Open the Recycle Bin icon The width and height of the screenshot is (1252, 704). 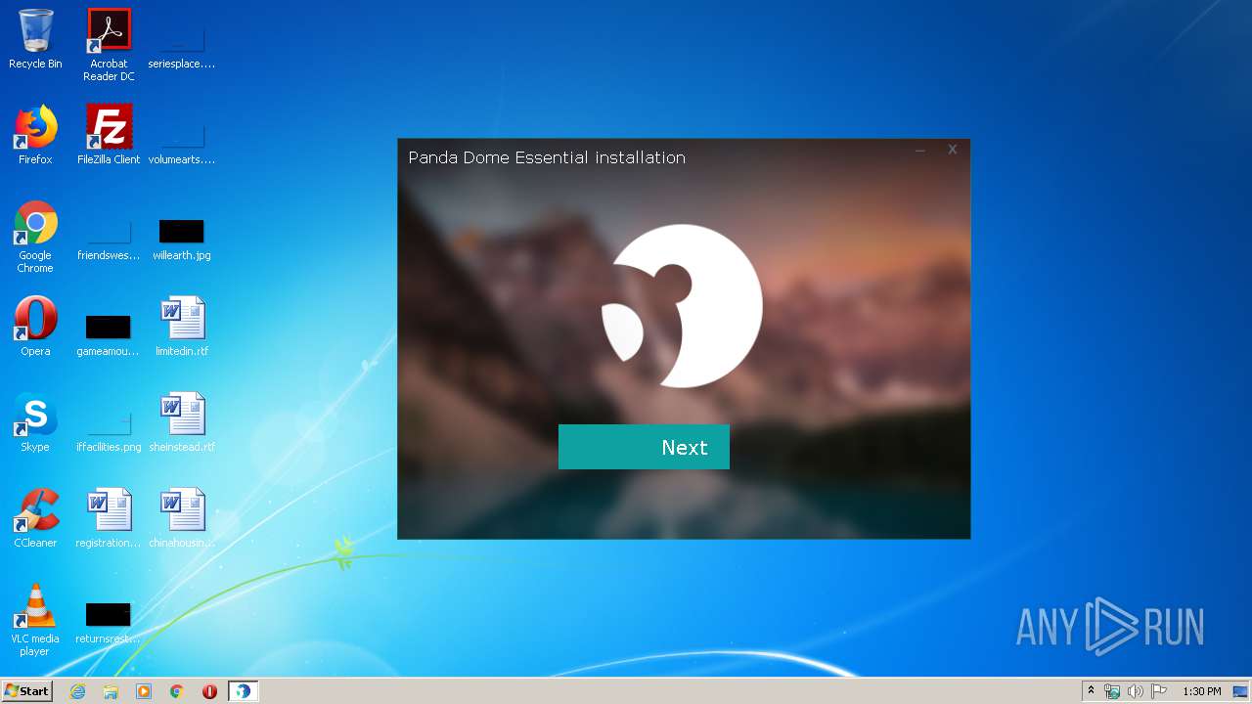click(35, 39)
